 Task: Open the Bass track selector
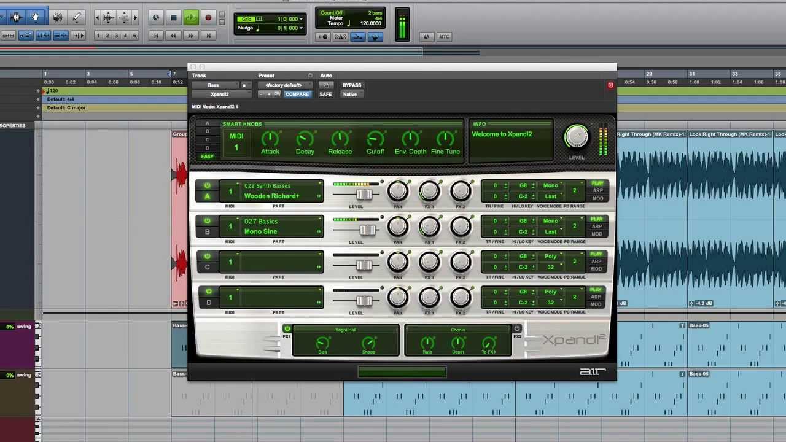(215, 85)
